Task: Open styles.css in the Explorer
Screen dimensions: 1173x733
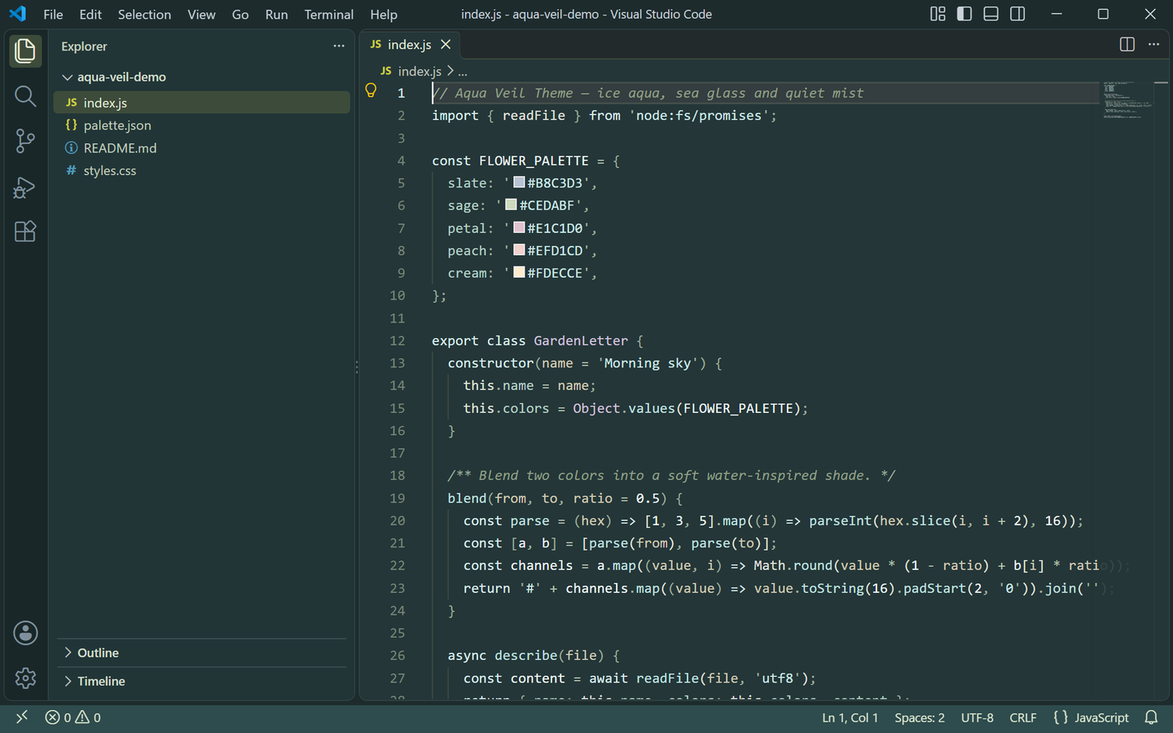Action: pyautogui.click(x=202, y=171)
